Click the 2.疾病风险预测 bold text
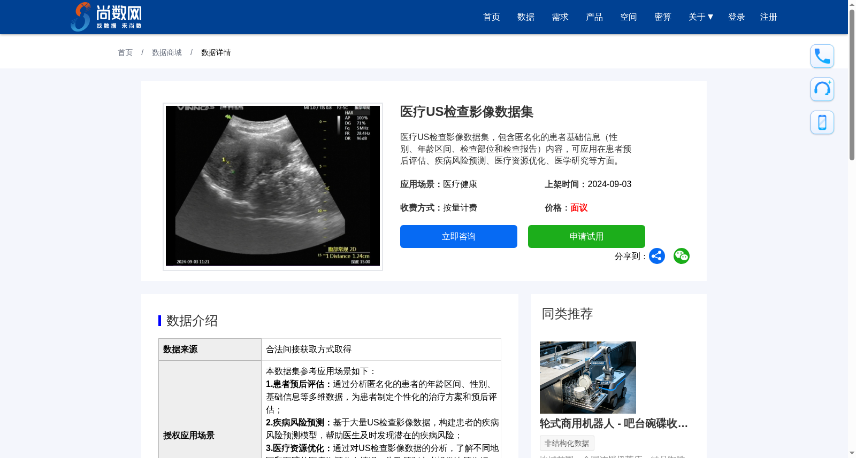The image size is (856, 458). pos(299,423)
